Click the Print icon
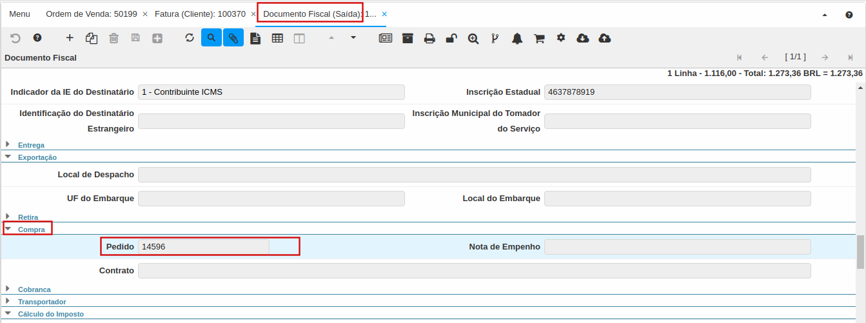This screenshot has height=323, width=866. tap(429, 38)
